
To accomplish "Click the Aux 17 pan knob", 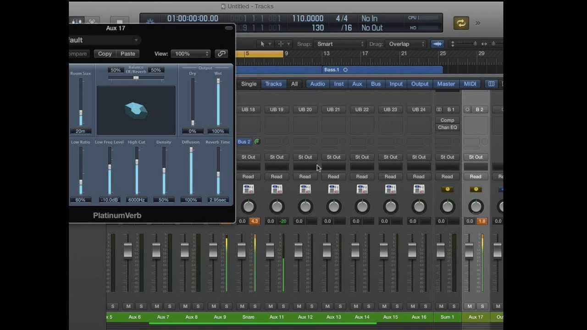I will pyautogui.click(x=476, y=207).
